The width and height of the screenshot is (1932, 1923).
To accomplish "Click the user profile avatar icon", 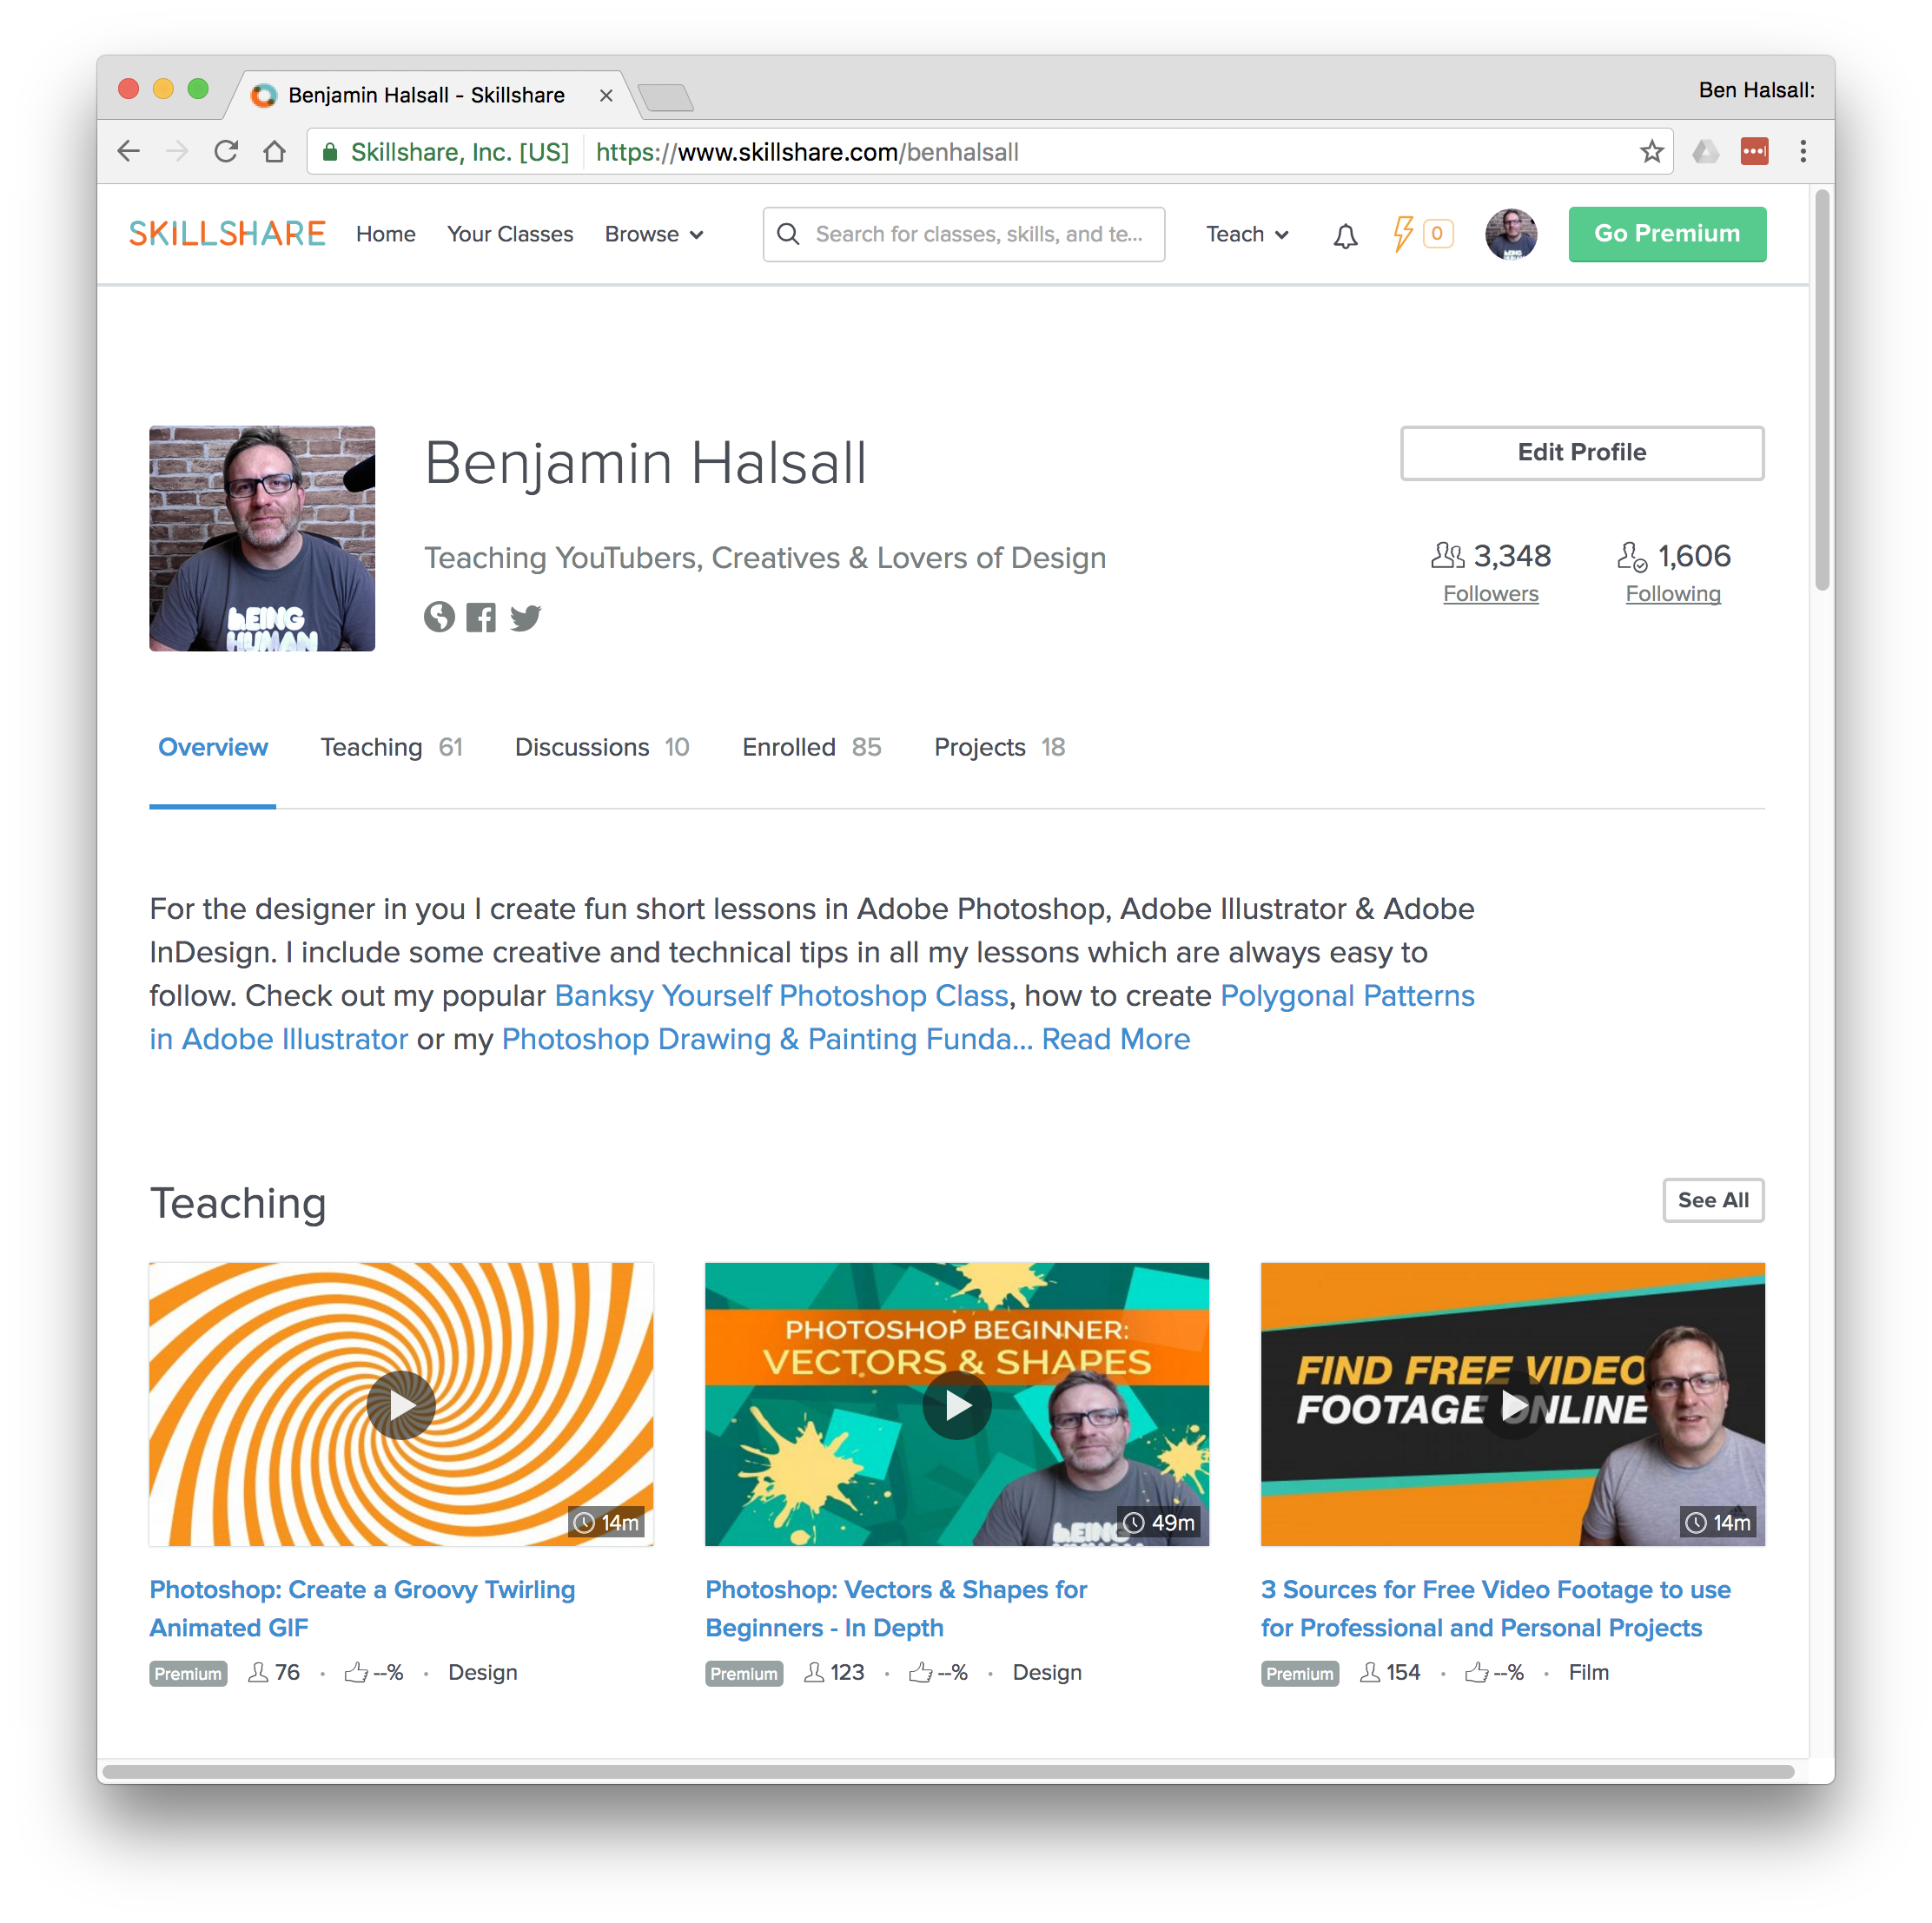I will click(x=1509, y=233).
